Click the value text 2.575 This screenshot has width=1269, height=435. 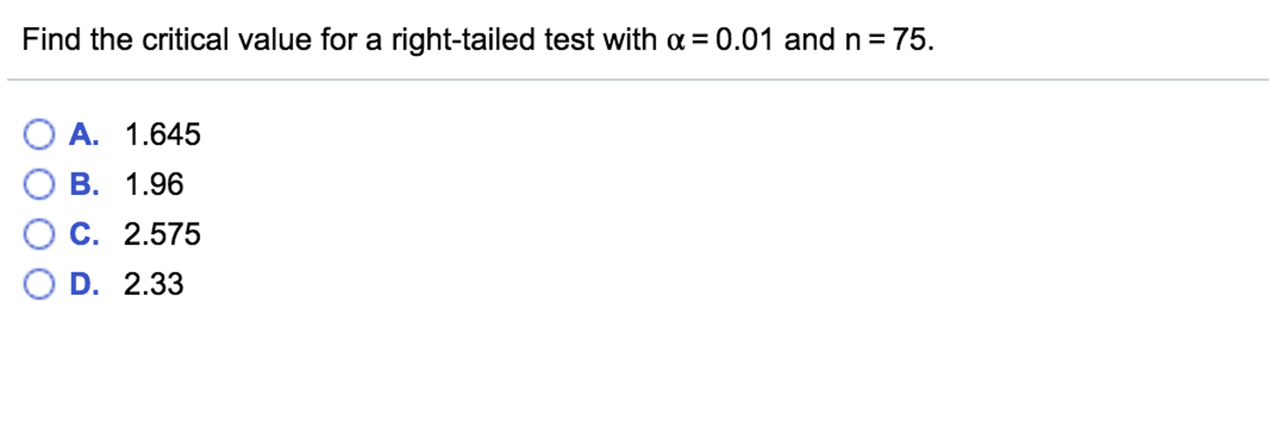click(162, 234)
